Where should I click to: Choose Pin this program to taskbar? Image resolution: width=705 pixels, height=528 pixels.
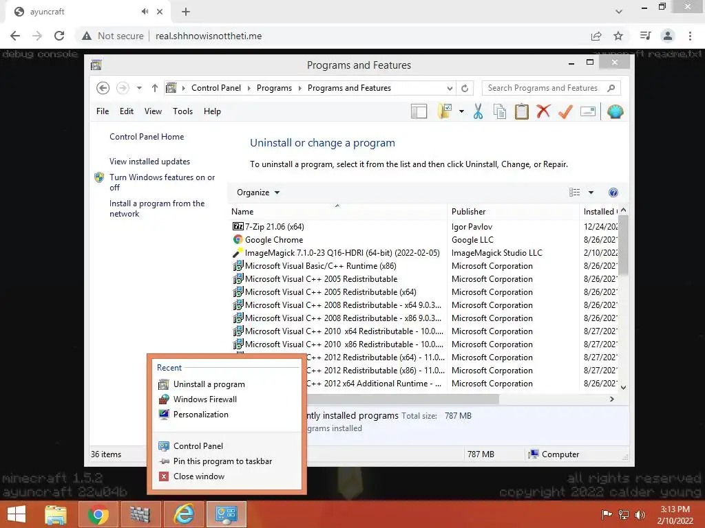pyautogui.click(x=227, y=461)
